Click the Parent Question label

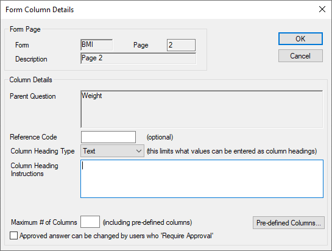coord(33,96)
